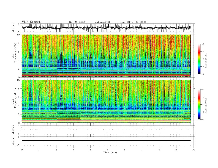
Task: Click the ch.1 spectrogram colorbar
Action: pyautogui.click(x=199, y=59)
